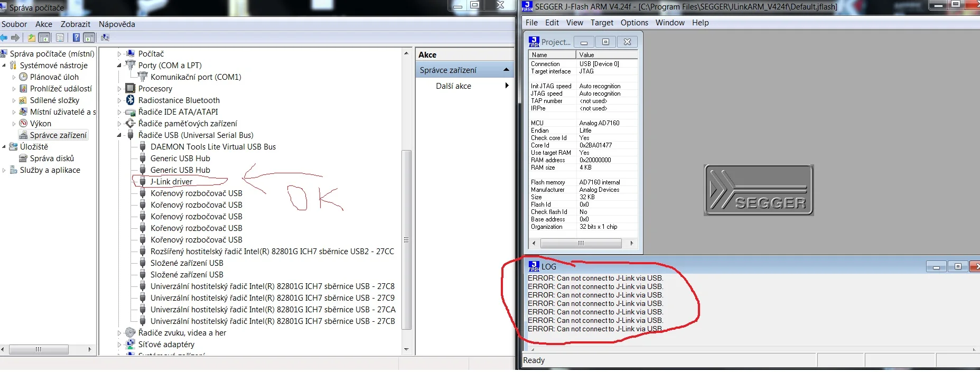The width and height of the screenshot is (980, 372).
Task: Click the last ERROR line in the LOG
Action: (x=595, y=329)
